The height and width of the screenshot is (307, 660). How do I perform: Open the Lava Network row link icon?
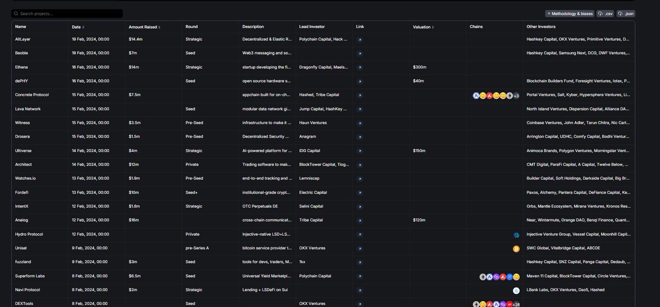point(360,109)
